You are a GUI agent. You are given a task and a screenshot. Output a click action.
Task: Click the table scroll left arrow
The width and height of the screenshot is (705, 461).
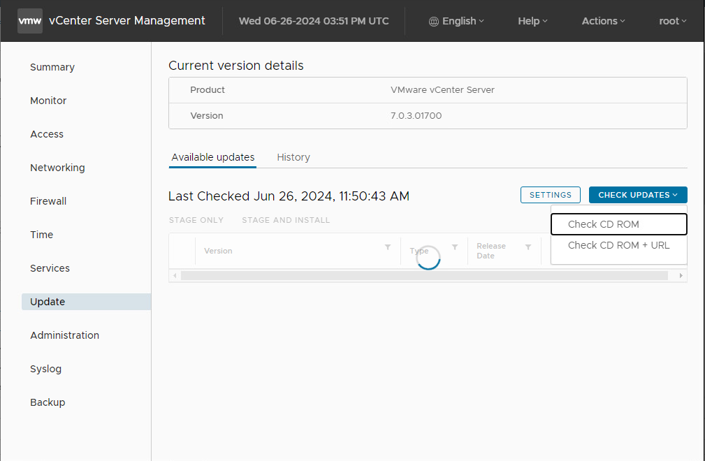point(175,275)
